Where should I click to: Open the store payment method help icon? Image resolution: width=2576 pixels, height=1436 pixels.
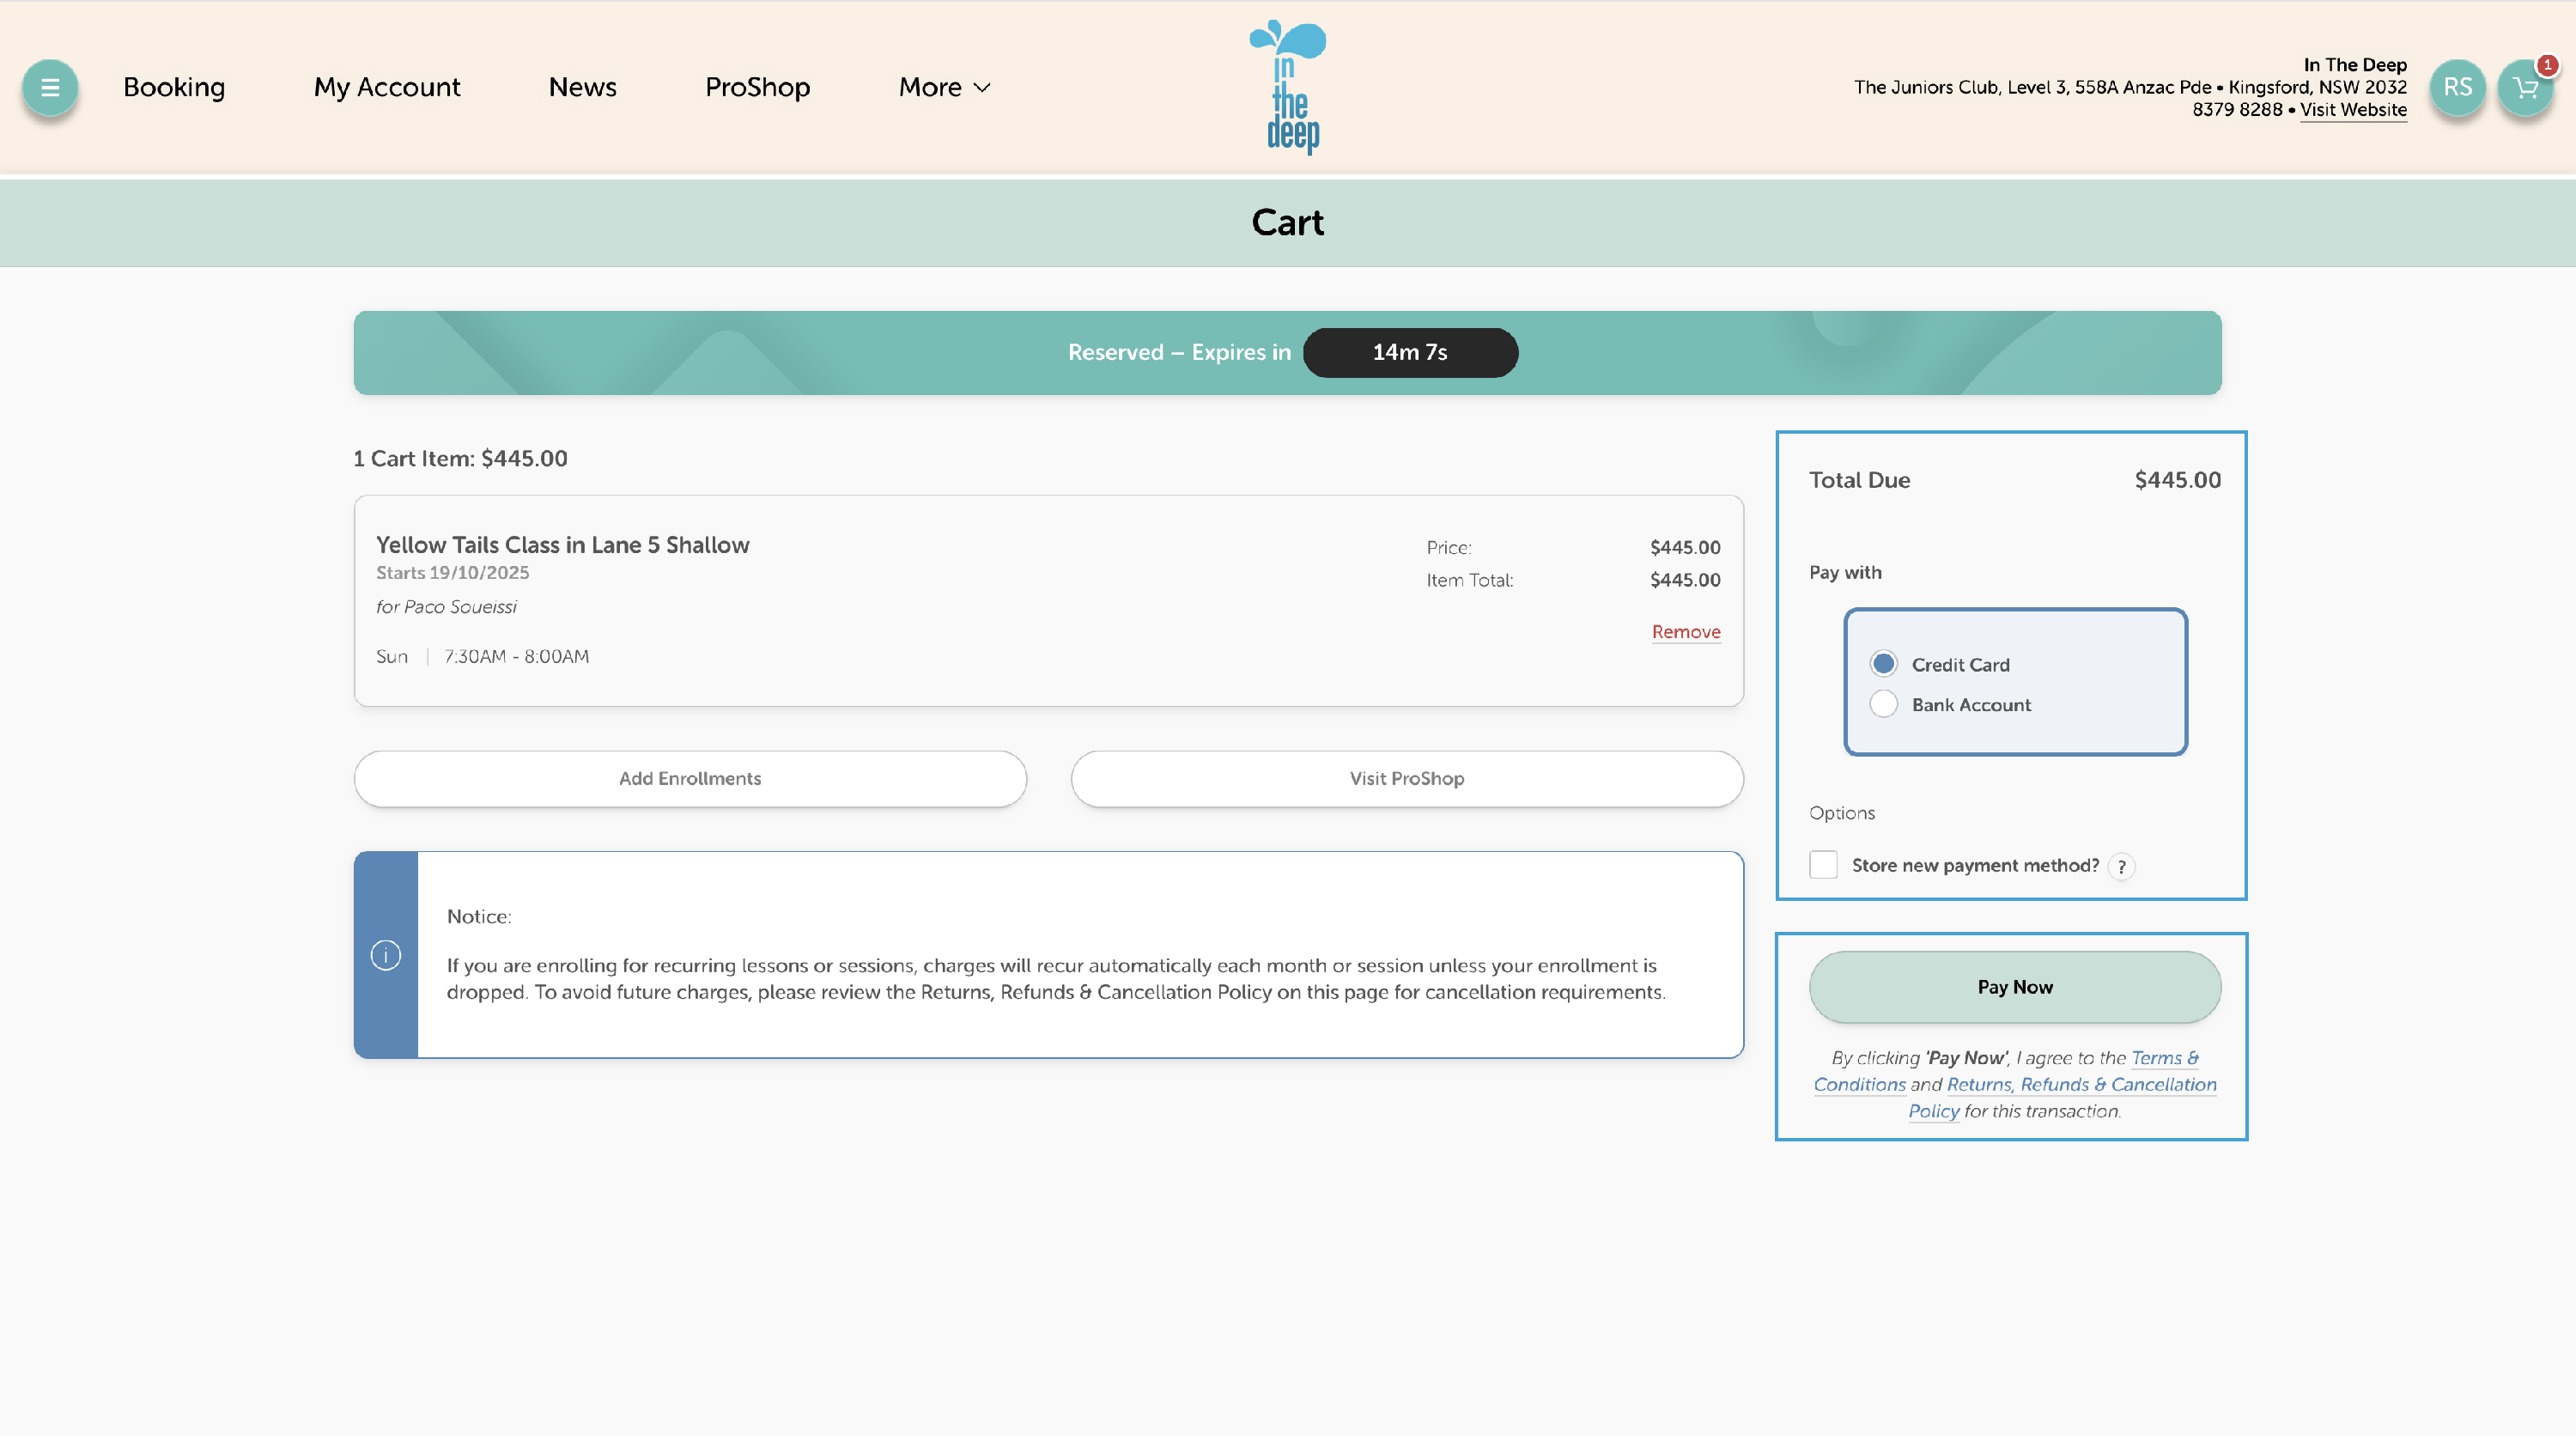pyautogui.click(x=2121, y=866)
